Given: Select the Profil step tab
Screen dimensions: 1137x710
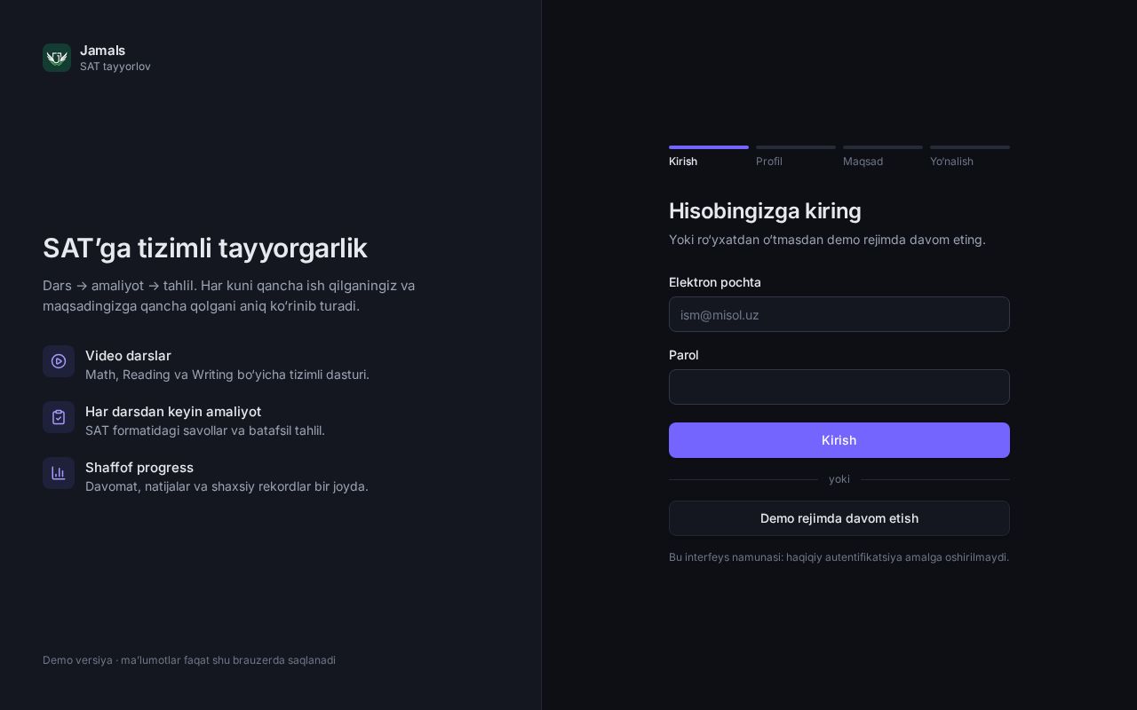Looking at the screenshot, I should (796, 156).
